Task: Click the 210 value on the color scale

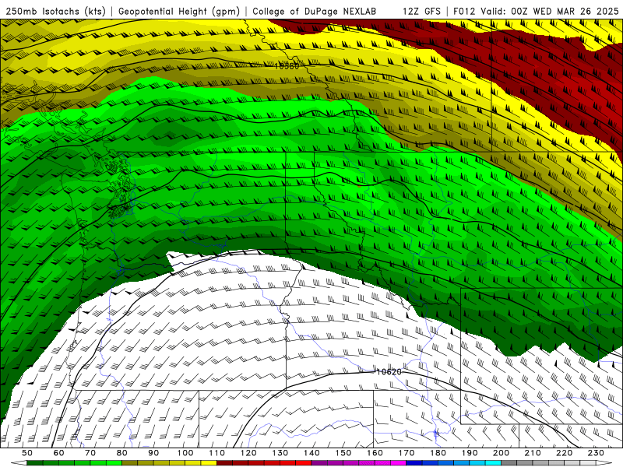Action: 533,453
